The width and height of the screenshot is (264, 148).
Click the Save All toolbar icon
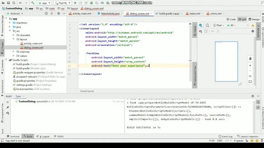click(x=8, y=3)
